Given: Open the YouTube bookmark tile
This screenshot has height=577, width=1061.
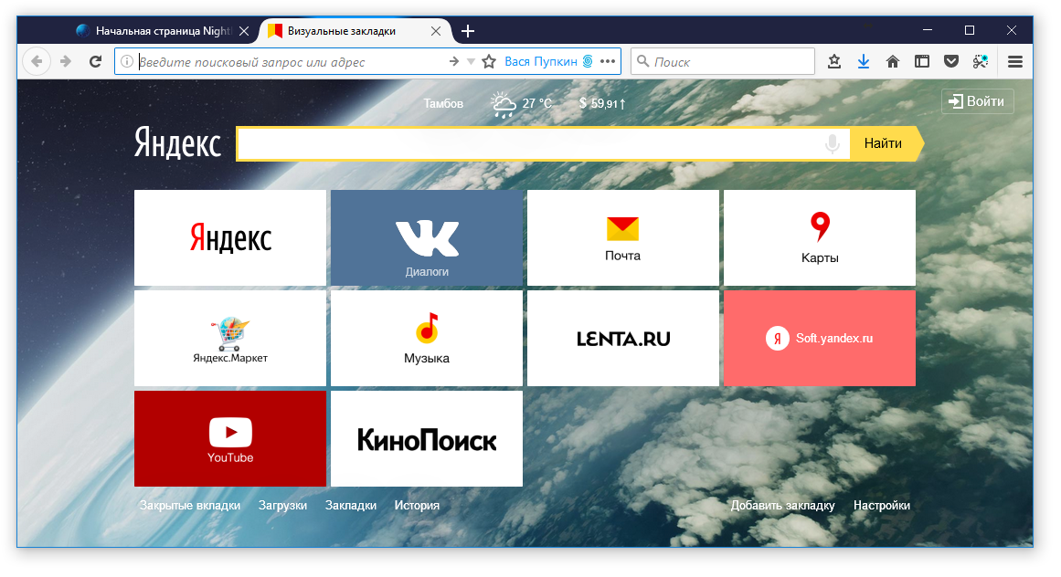Looking at the screenshot, I should [230, 439].
